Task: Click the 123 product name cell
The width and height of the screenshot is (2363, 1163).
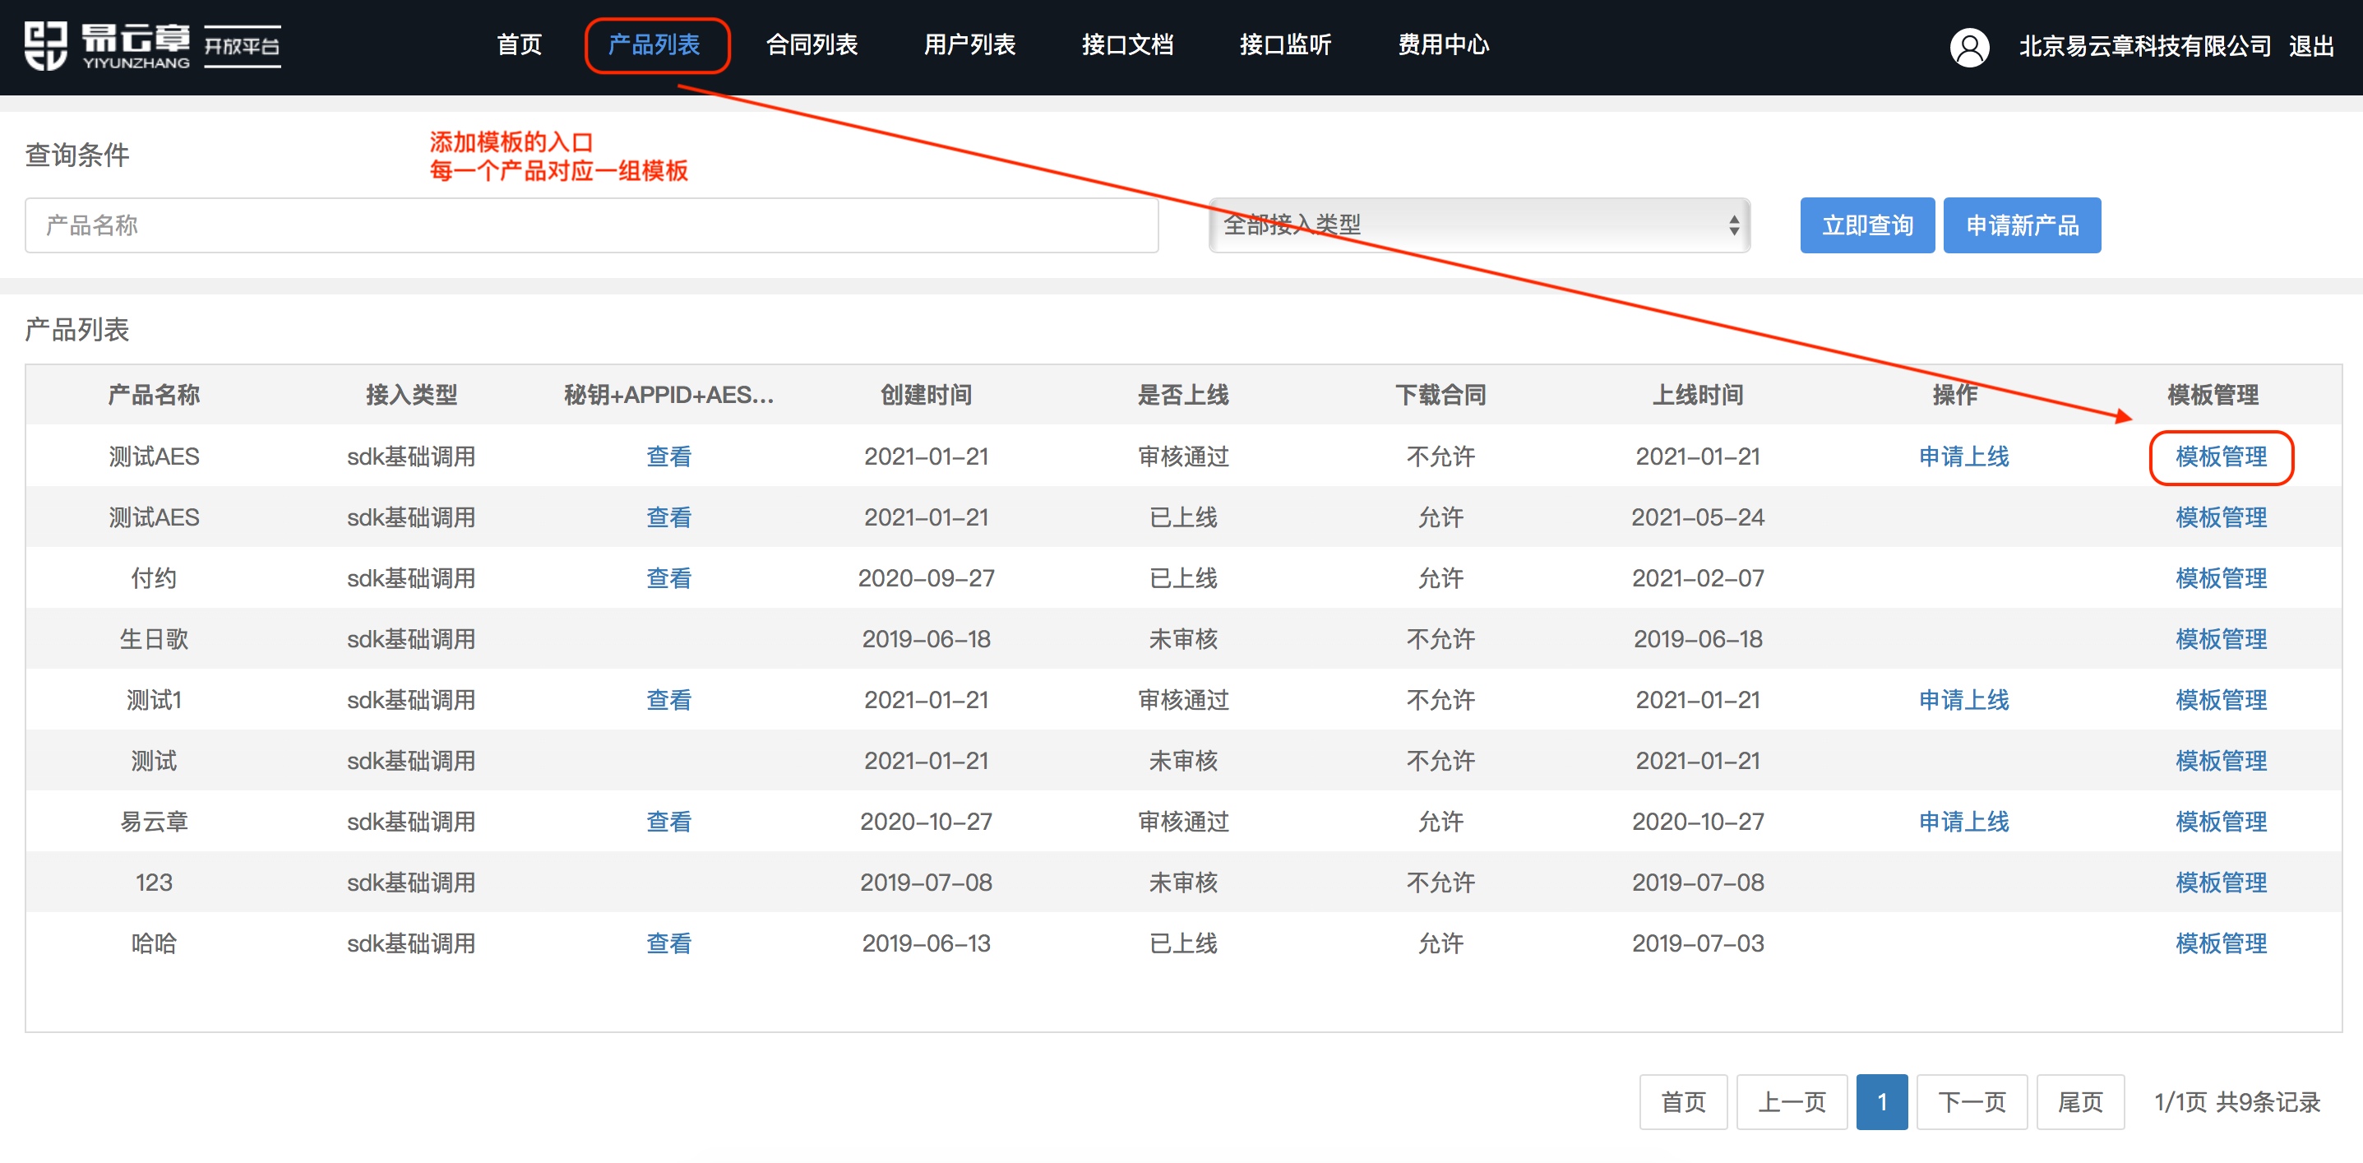Action: click(x=154, y=882)
